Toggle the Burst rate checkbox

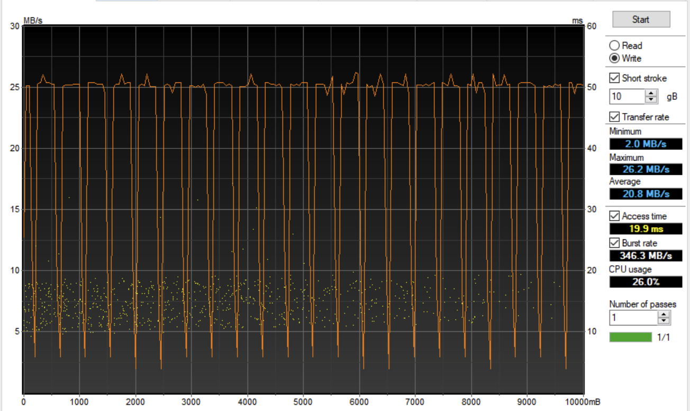[x=614, y=243]
